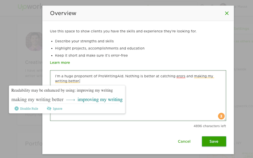Save the overview changes

(214, 141)
